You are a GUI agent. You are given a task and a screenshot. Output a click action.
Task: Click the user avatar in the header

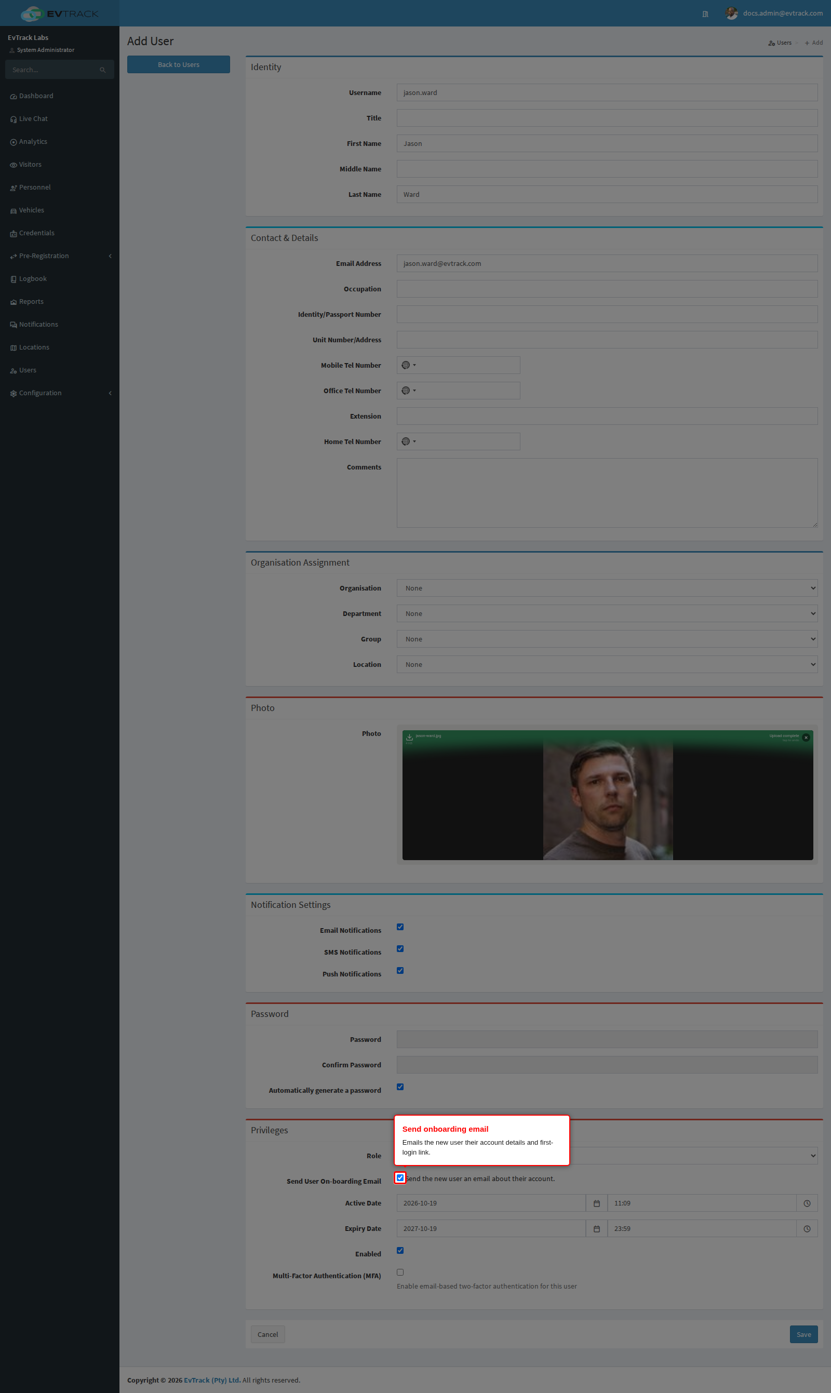click(x=731, y=14)
